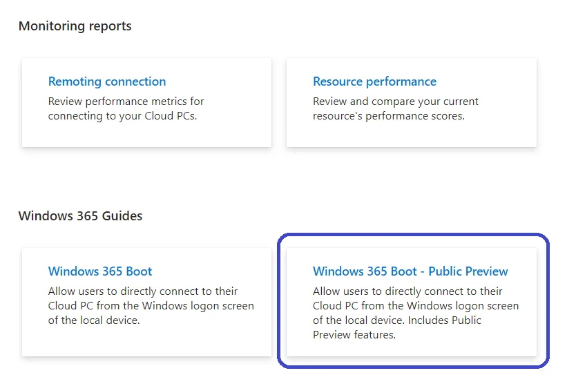The height and width of the screenshot is (384, 576).
Task: Click "Preview features." text in Public Preview card
Action: click(x=354, y=335)
